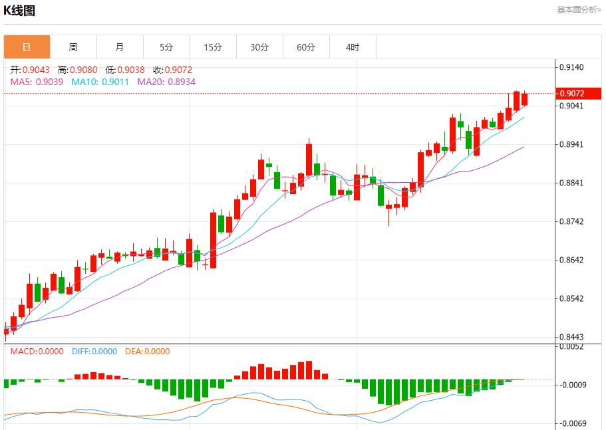
Task: Click the closing price 0.9072
Action: 178,70
